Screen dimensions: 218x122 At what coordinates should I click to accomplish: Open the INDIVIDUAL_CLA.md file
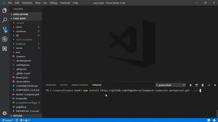[26, 111]
